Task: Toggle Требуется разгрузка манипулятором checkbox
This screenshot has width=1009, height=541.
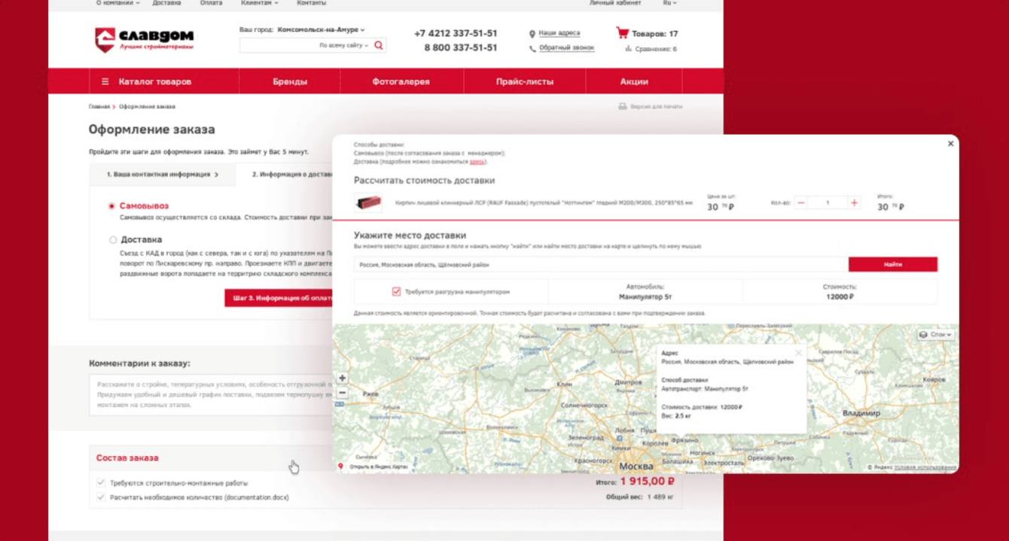Action: 396,292
